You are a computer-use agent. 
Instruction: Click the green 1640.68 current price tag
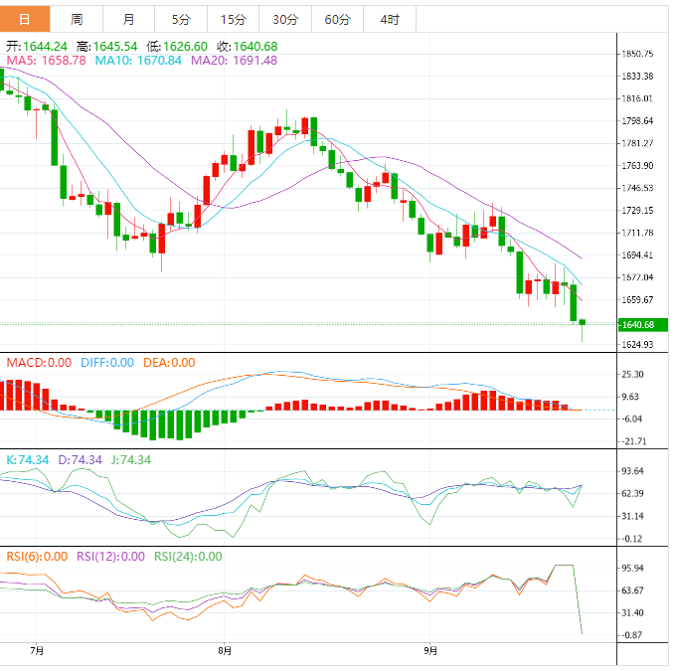pos(642,324)
